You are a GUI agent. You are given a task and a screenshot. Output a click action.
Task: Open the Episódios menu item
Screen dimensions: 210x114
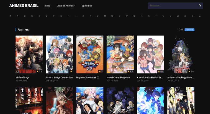[87, 6]
